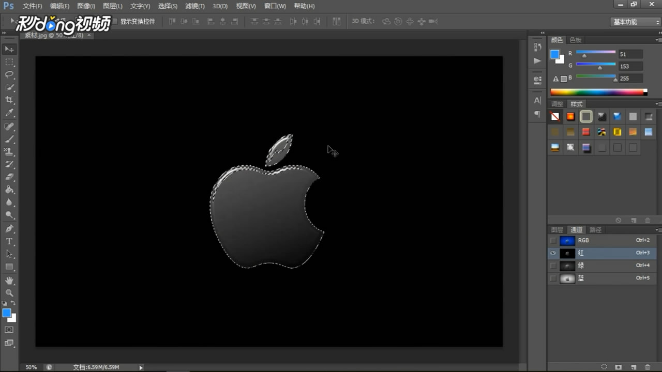Select the Zoom tool
This screenshot has width=662, height=372.
9,293
